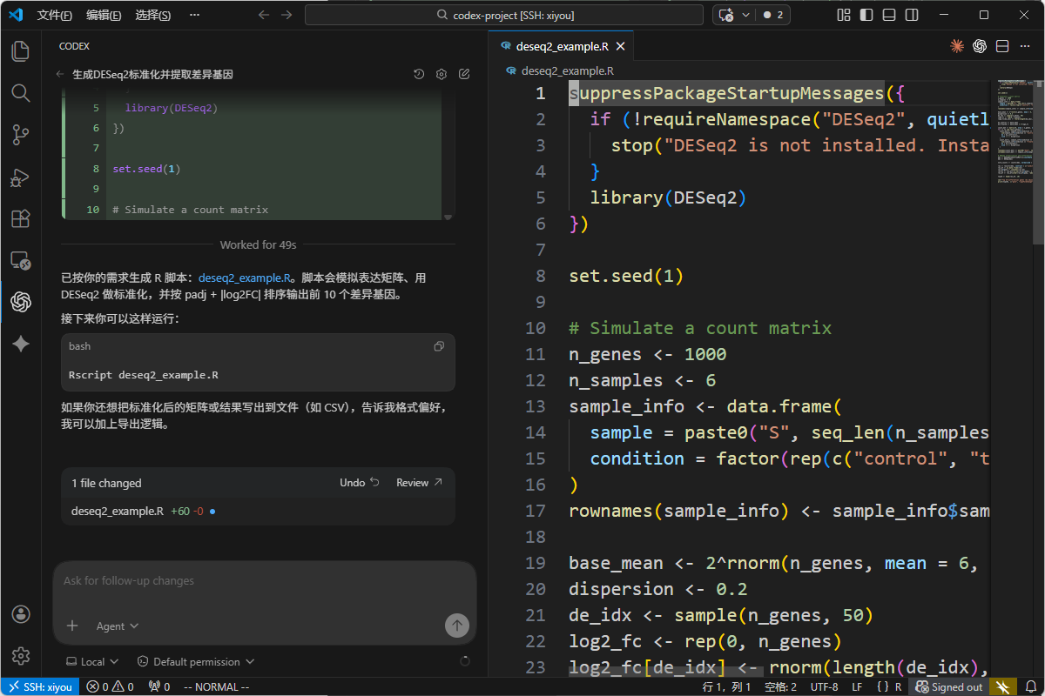Toggle the Secondary Side Bar visibility
The height and width of the screenshot is (696, 1045).
pos(911,15)
